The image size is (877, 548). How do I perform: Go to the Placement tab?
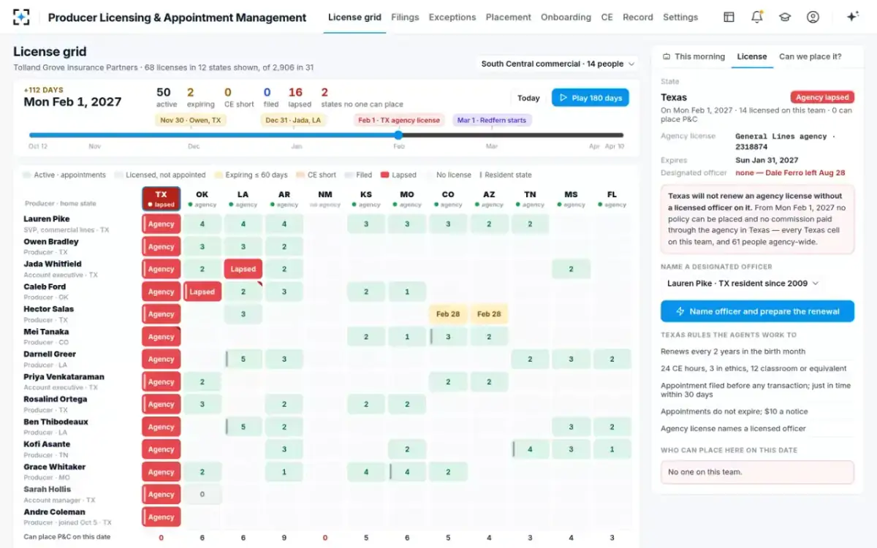[x=509, y=17]
